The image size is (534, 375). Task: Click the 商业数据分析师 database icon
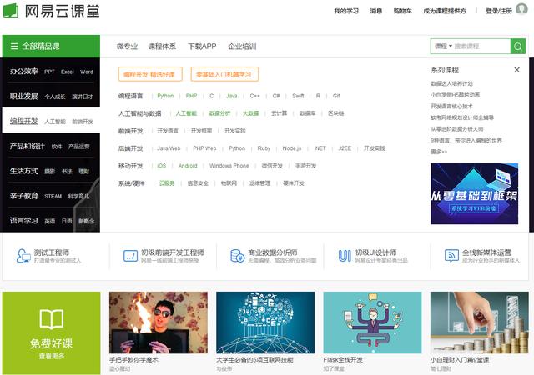(x=237, y=255)
